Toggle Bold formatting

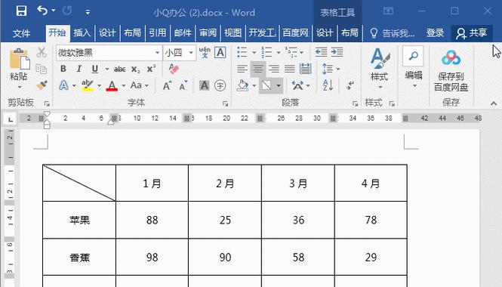63,69
